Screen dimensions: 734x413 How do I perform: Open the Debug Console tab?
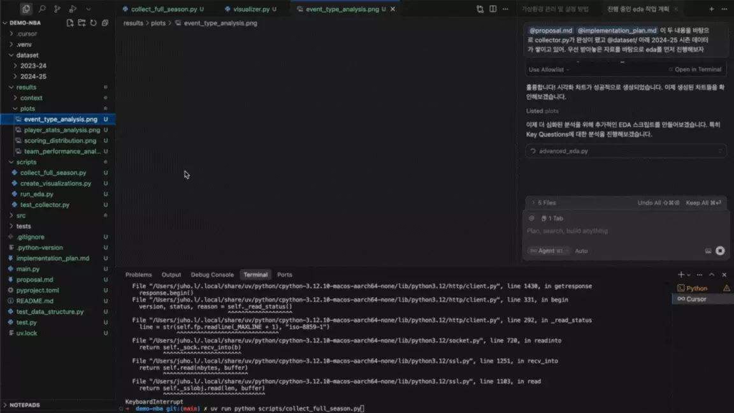click(212, 275)
